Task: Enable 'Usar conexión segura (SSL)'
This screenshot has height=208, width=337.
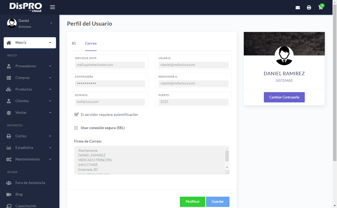Action: (76, 128)
